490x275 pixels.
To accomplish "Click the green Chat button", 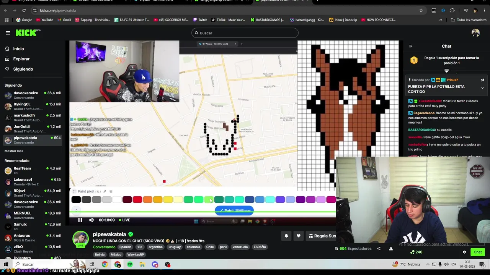I will pyautogui.click(x=478, y=252).
